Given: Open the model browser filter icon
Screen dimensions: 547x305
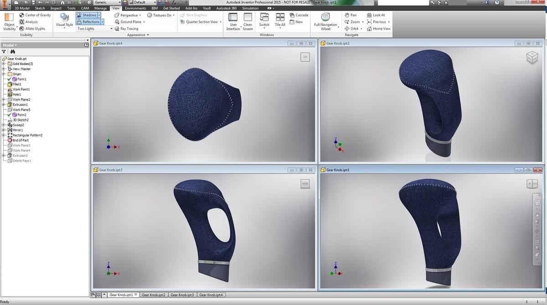Looking at the screenshot, I should (x=4, y=51).
